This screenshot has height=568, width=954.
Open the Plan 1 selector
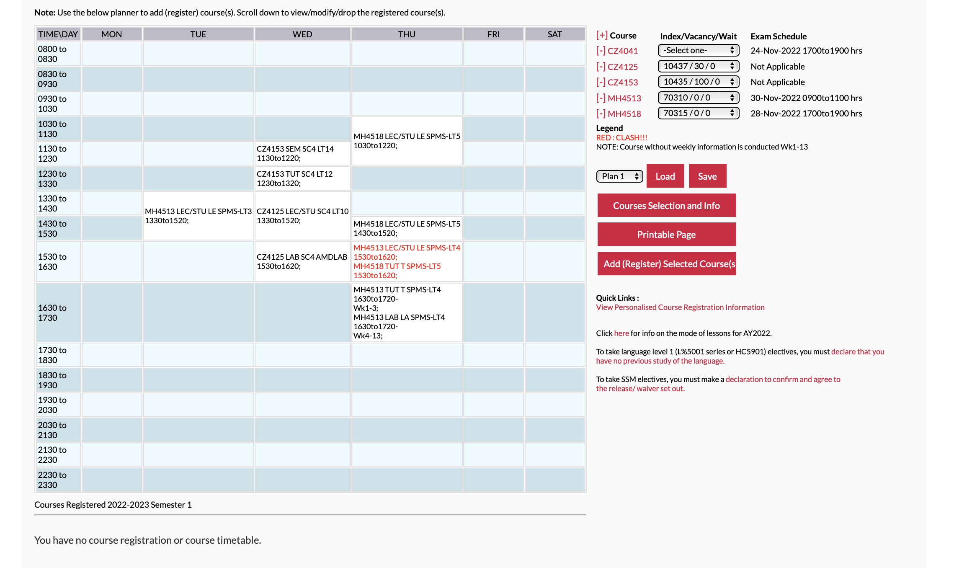[x=619, y=176]
